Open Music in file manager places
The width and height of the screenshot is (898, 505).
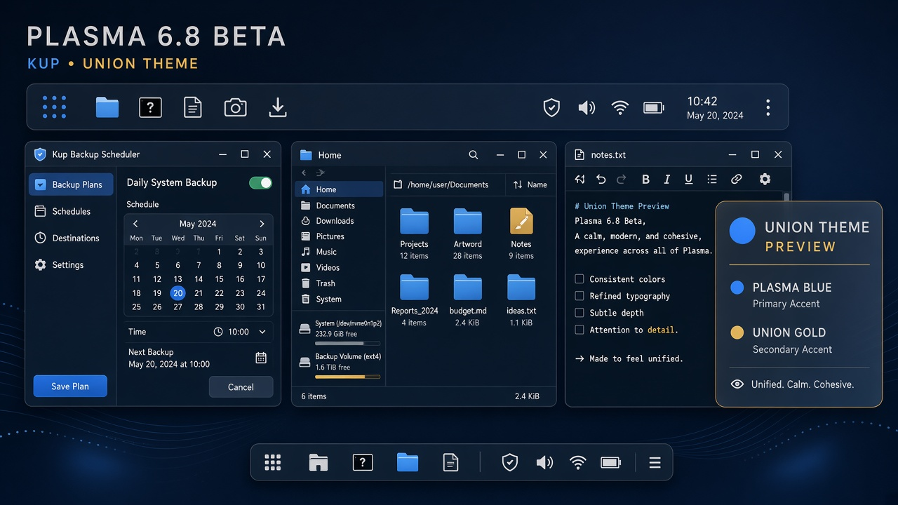coord(339,252)
